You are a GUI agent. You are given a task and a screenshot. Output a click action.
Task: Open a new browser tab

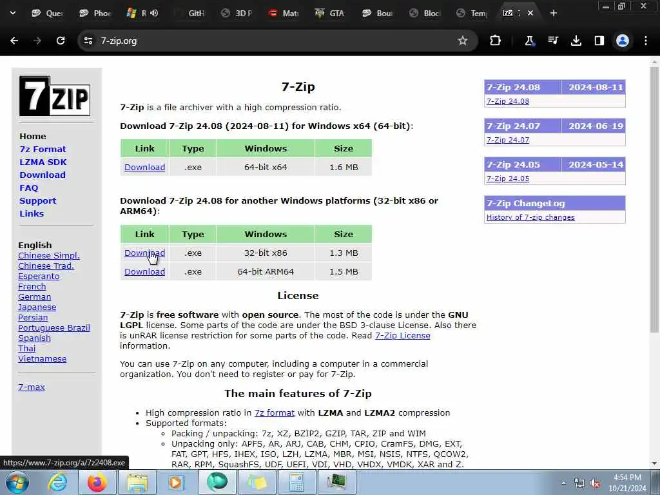pos(554,14)
